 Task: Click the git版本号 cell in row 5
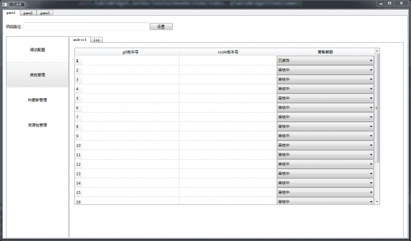[131, 98]
